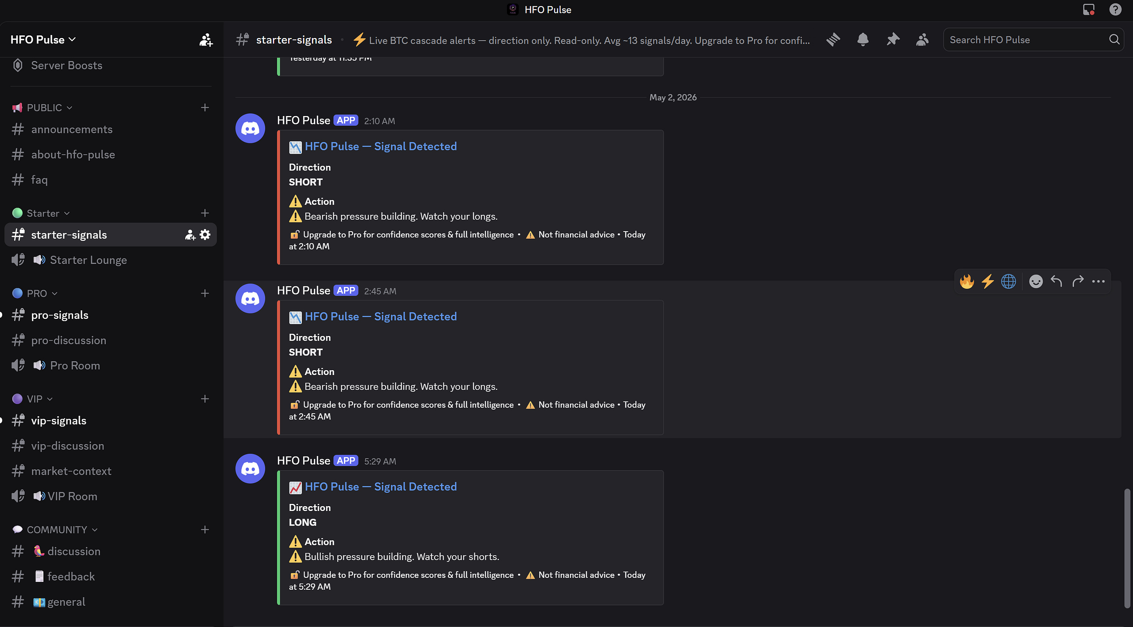Join the VIP Room voice channel

(111, 496)
